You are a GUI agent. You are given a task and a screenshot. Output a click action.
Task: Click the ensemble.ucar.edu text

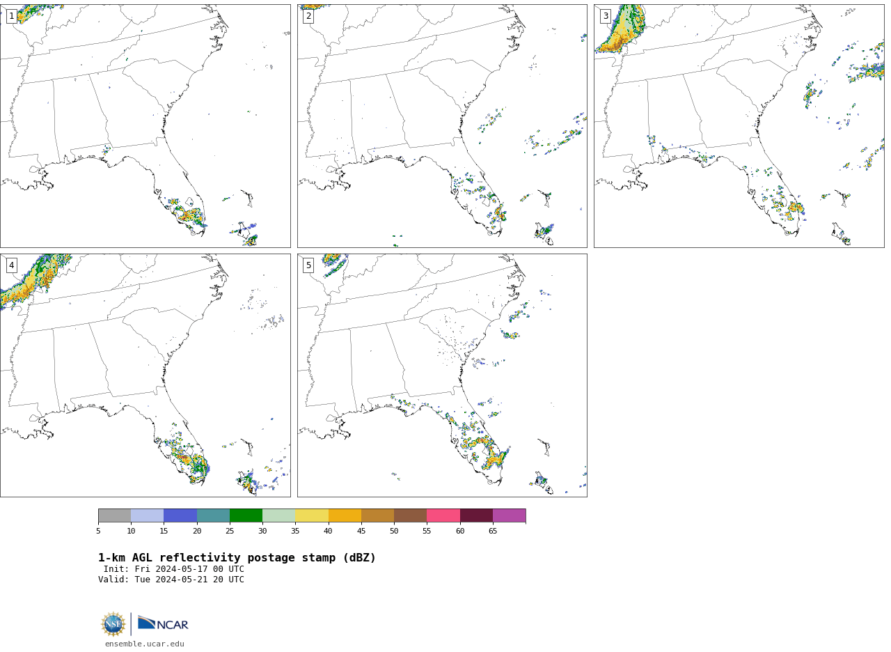point(145,644)
